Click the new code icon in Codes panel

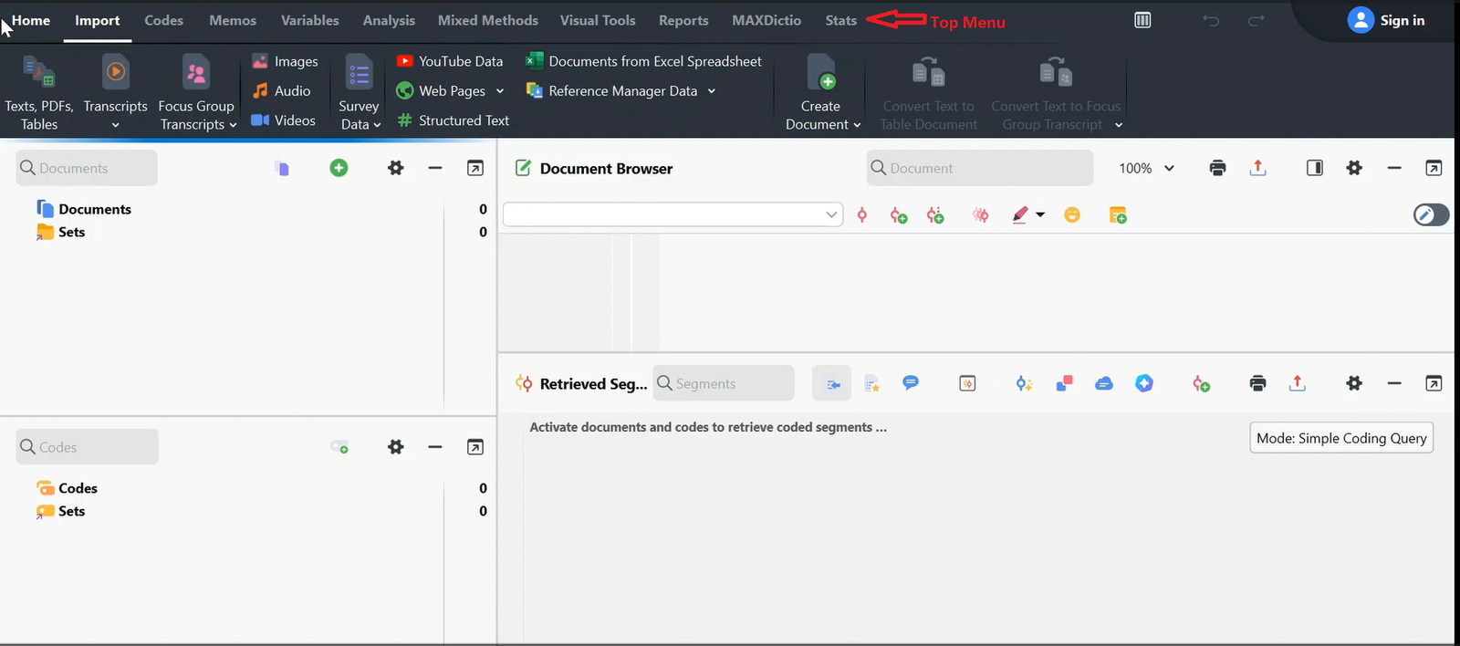tap(339, 447)
